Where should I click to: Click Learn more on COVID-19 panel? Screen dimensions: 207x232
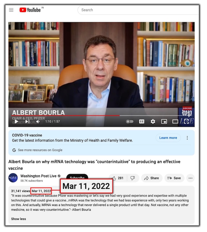coord(168,138)
